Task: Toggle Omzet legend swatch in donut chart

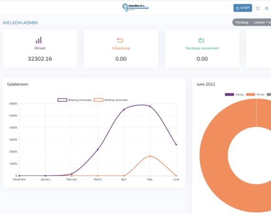Action: 251,94
